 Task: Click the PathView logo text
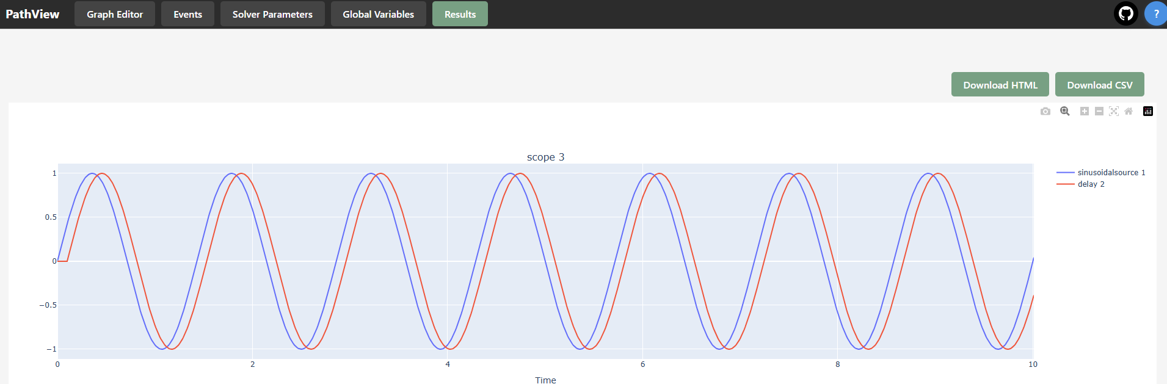[x=32, y=14]
